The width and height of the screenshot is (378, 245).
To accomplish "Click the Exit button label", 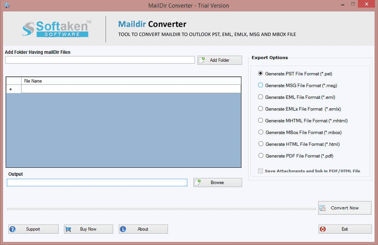I will coord(344,229).
